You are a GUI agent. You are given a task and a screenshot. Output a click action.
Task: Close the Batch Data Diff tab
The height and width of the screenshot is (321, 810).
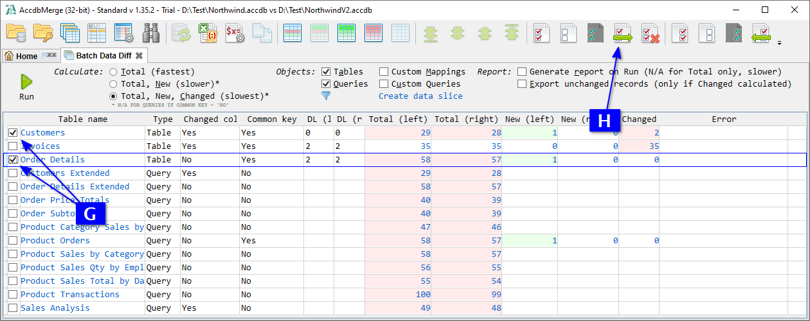pos(139,56)
